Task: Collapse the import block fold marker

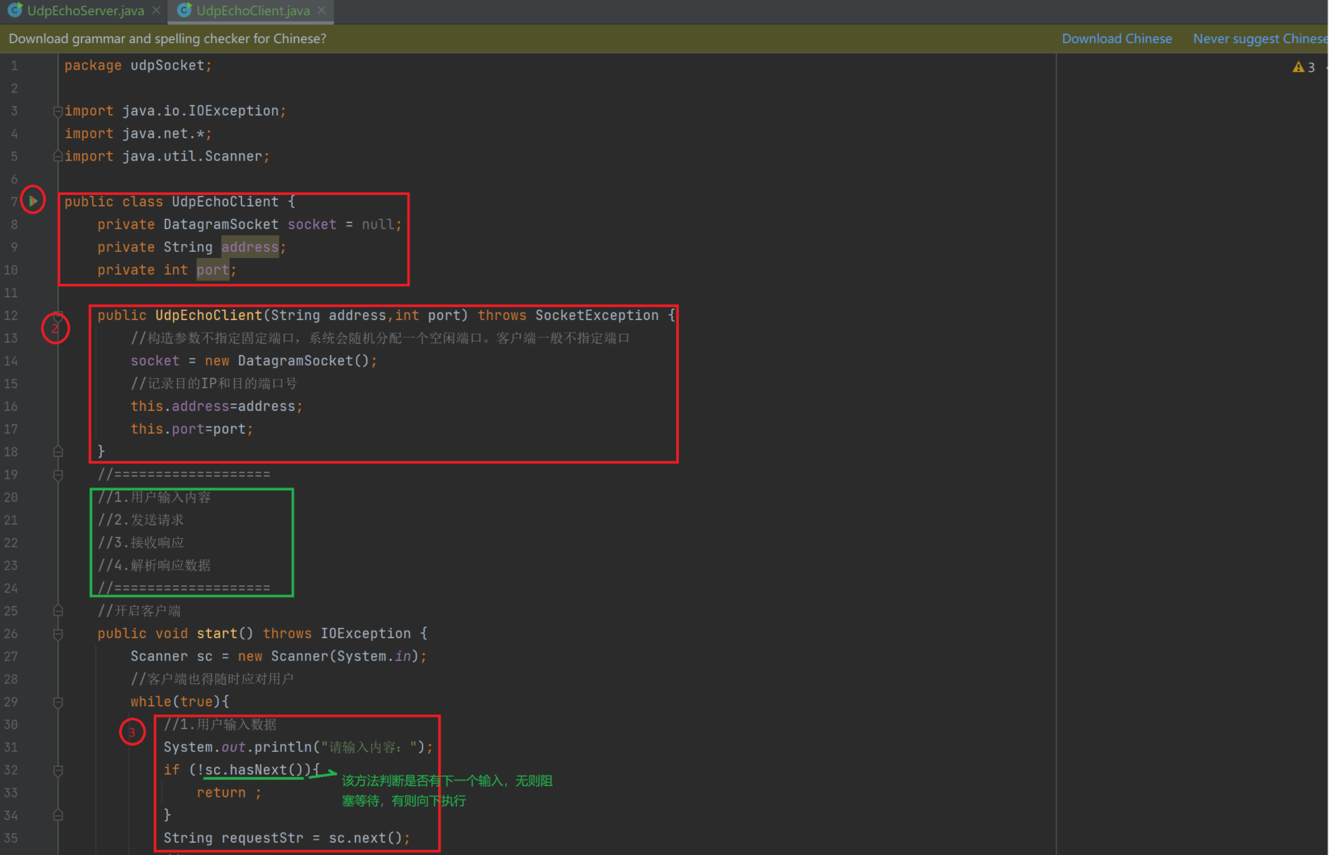Action: [x=58, y=111]
